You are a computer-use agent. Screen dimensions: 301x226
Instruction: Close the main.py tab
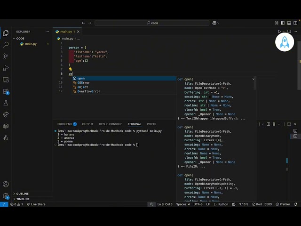coord(78,32)
